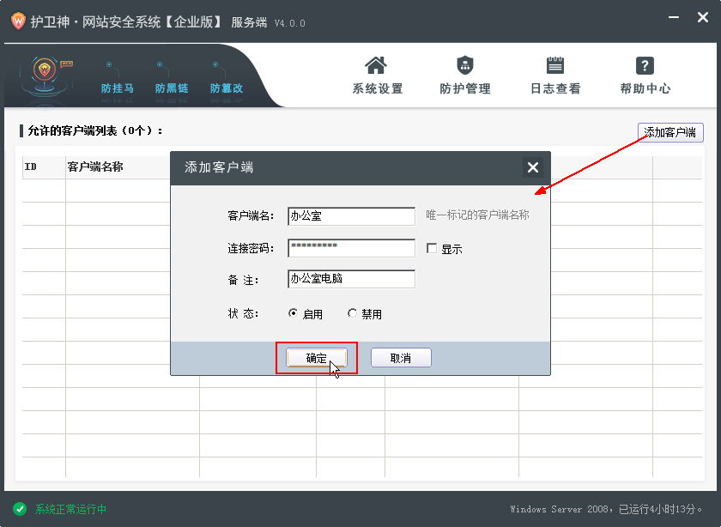Click the 连接密码 password field
The image size is (721, 527).
tap(351, 248)
